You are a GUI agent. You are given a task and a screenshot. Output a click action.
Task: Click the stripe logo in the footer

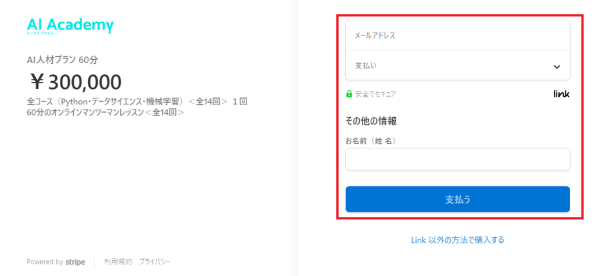[x=75, y=262]
